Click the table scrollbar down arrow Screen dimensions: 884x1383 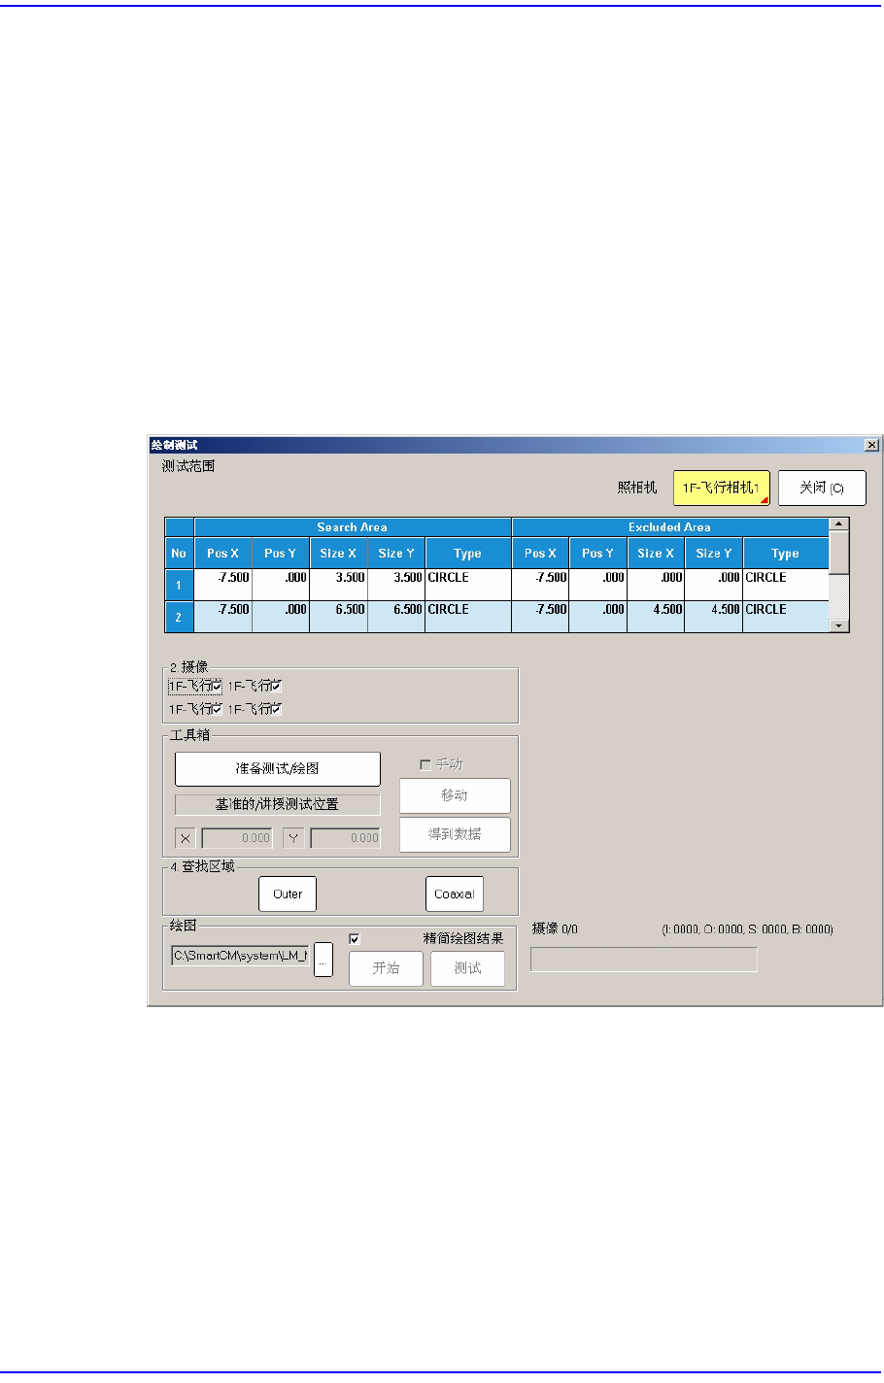click(839, 626)
